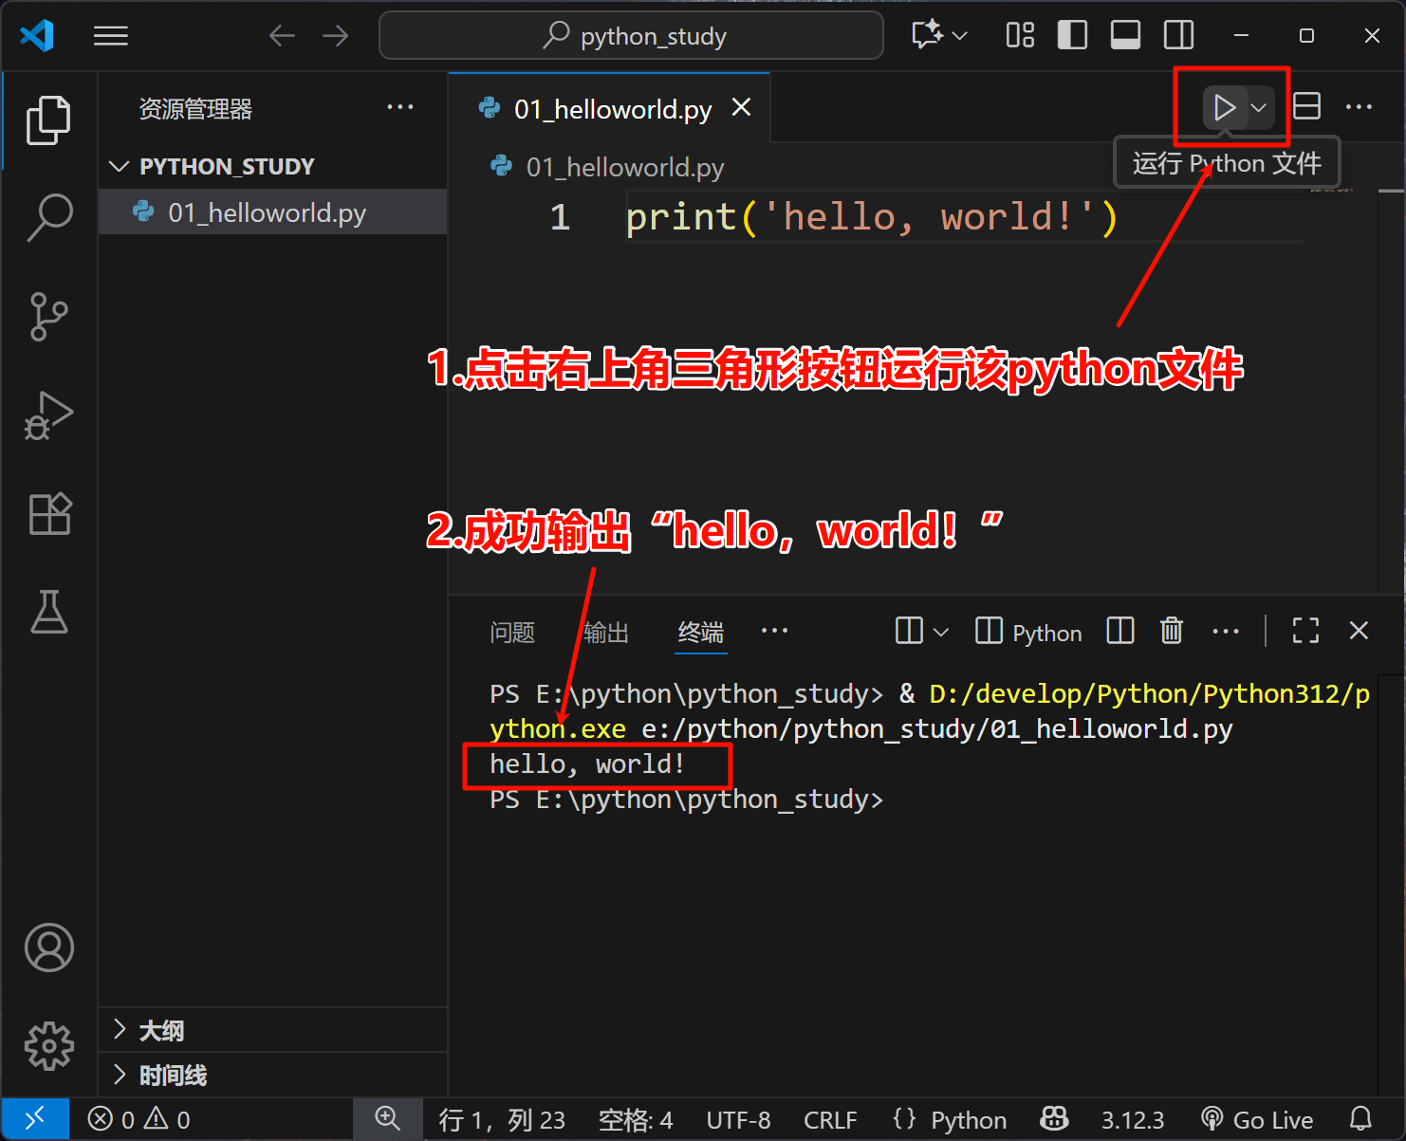Open the Extensions view
1406x1141 pixels.
tap(49, 514)
